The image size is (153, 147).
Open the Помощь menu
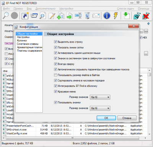click(x=143, y=9)
